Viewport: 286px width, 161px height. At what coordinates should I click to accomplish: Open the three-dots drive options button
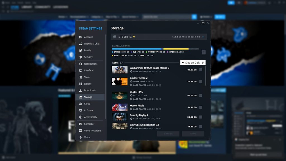tap(204, 52)
